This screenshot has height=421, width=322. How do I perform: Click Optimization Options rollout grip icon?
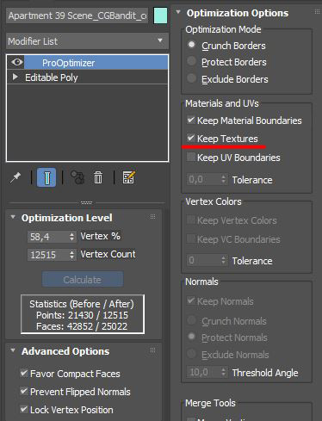click(317, 12)
